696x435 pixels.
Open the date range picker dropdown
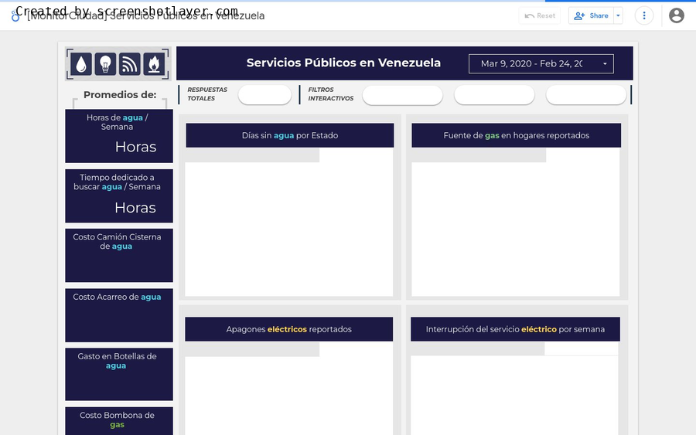(x=541, y=64)
